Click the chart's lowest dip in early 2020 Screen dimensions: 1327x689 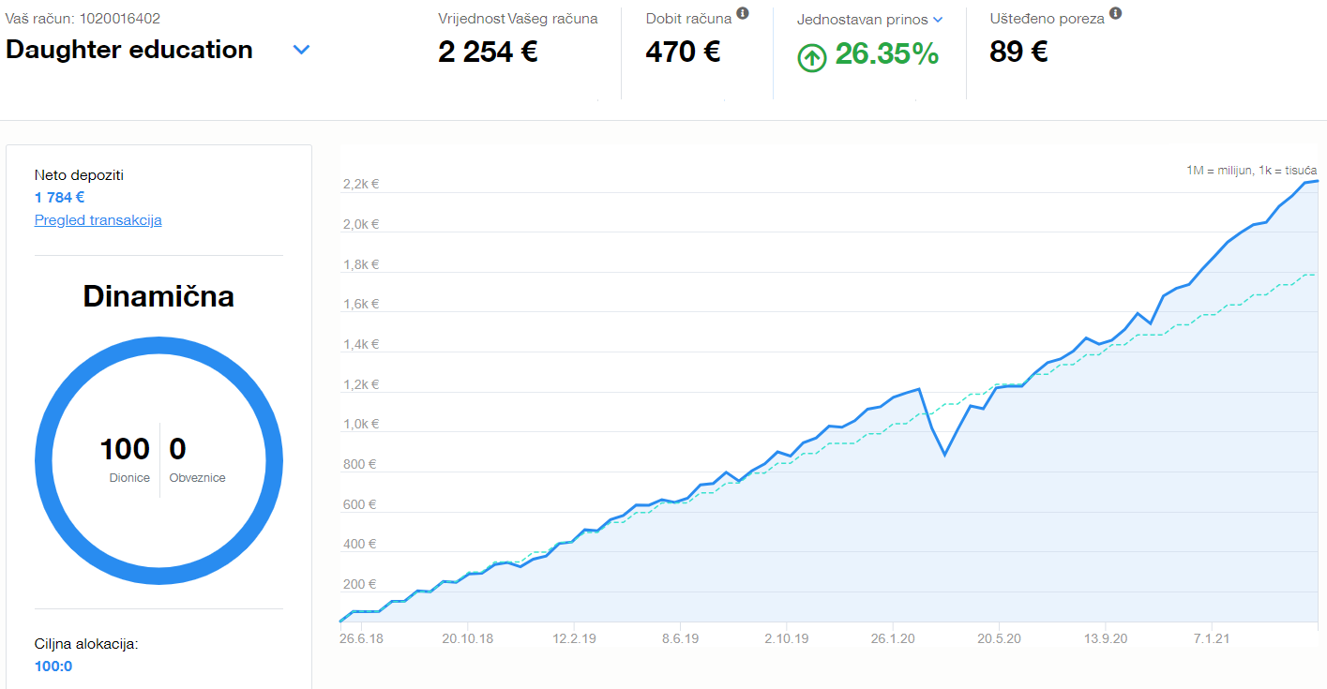point(944,455)
